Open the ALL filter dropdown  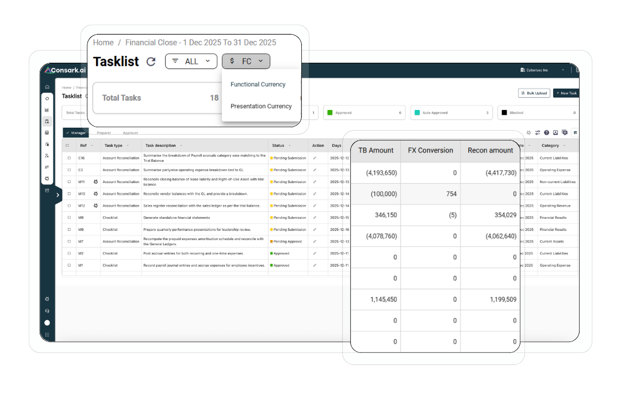191,61
